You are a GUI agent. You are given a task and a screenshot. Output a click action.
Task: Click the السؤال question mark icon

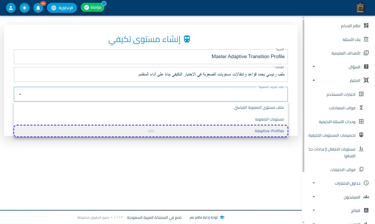[366, 67]
